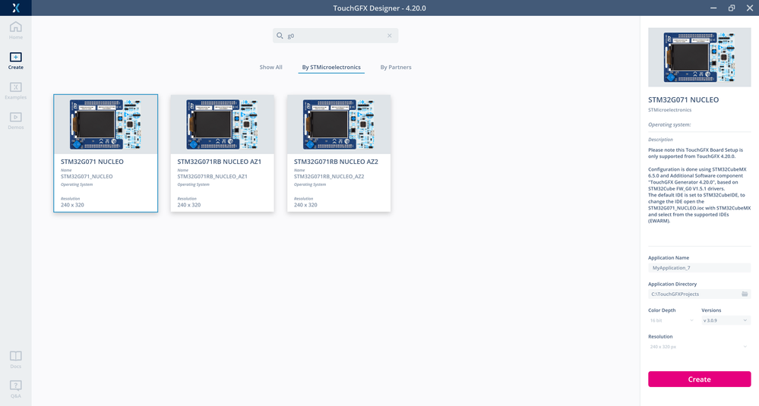This screenshot has height=406, width=759.
Task: Edit the Application Directory path field
Action: (694, 294)
